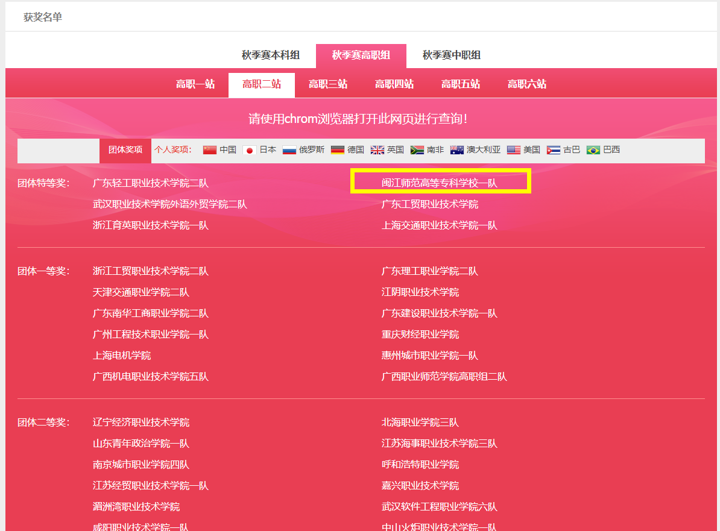Image resolution: width=720 pixels, height=531 pixels.
Task: Click the South Africa flag icon
Action: (x=417, y=150)
